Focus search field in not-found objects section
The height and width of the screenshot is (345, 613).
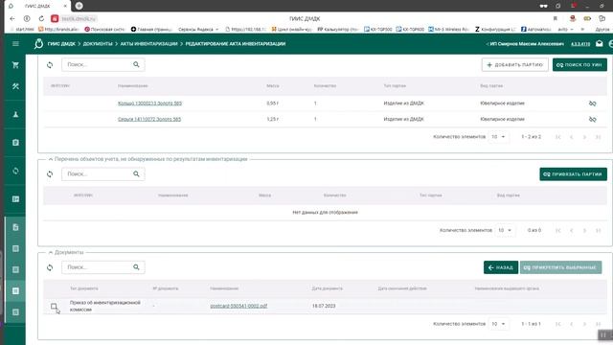coord(98,173)
